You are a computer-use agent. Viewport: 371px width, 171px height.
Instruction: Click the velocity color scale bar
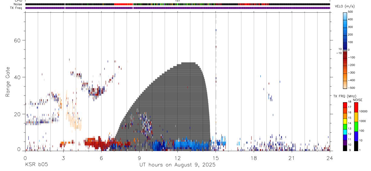[345, 50]
